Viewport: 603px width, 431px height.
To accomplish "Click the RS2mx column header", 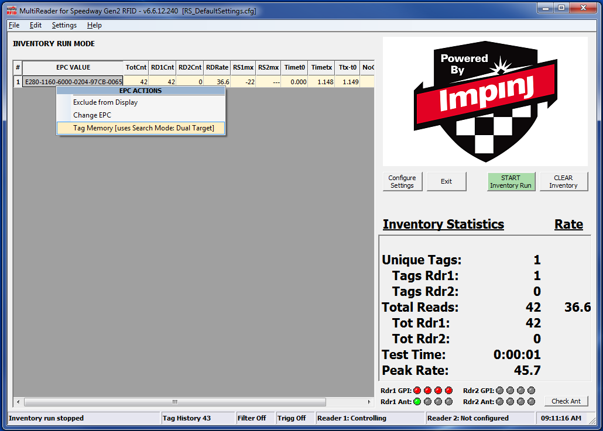I will pyautogui.click(x=269, y=68).
